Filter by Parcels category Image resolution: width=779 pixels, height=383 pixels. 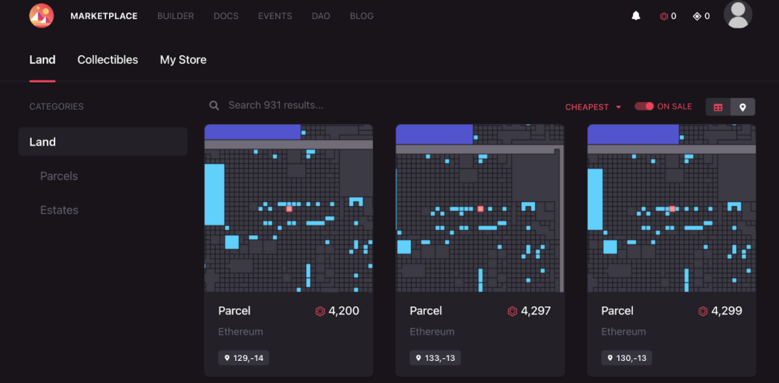pos(59,176)
